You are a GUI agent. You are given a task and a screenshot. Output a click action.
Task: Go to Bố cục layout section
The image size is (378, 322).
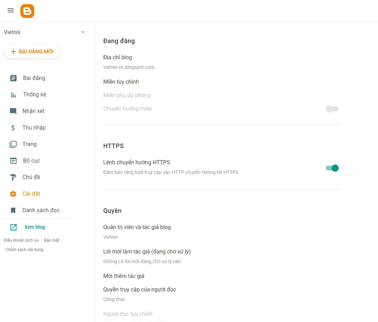tap(31, 161)
